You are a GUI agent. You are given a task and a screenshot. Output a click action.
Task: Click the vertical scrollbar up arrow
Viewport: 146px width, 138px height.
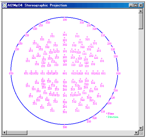141,11
